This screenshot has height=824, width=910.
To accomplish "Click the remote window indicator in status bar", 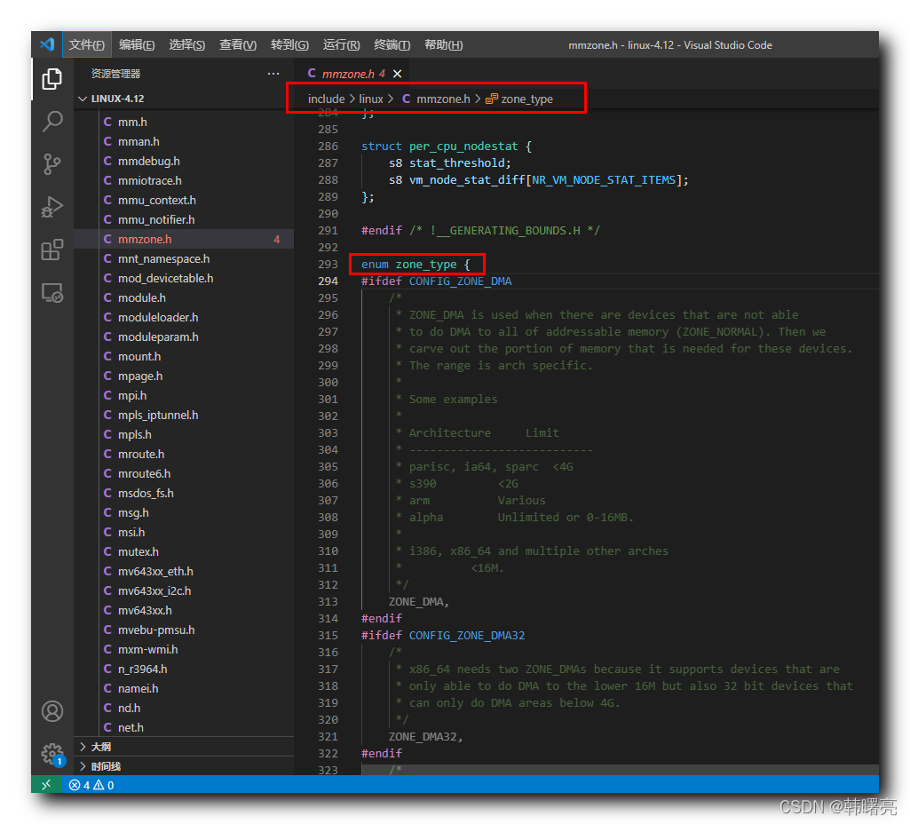I will 46,785.
